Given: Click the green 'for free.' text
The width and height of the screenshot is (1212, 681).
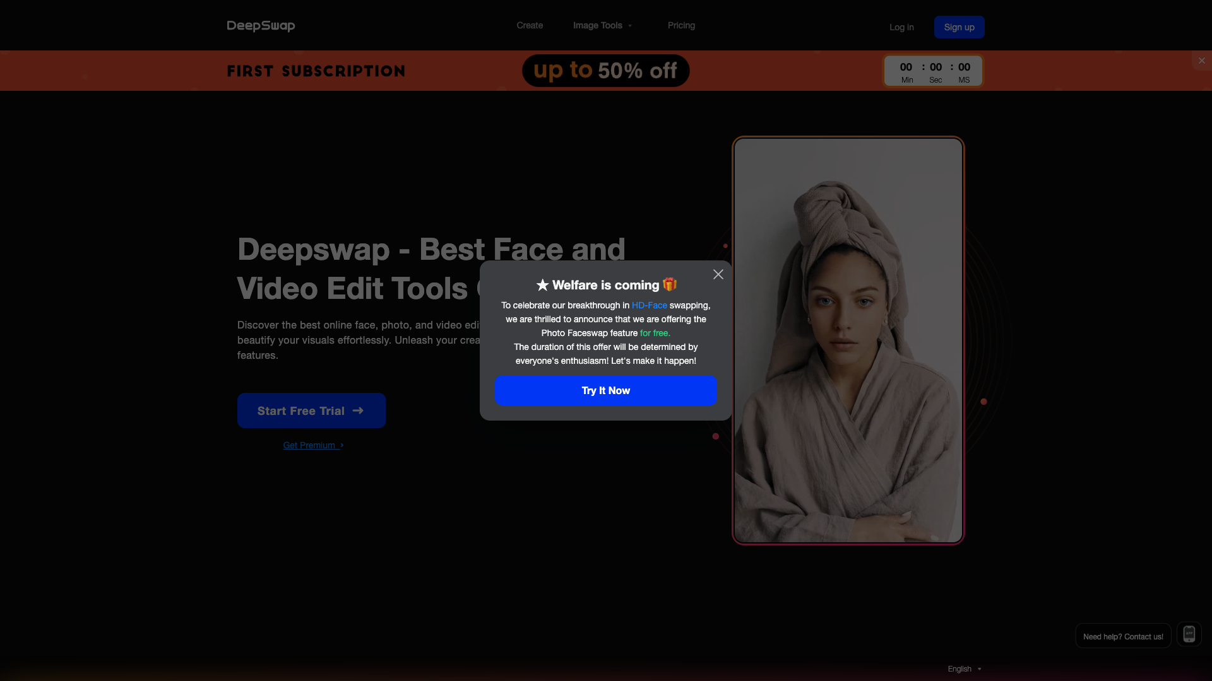Looking at the screenshot, I should (655, 333).
